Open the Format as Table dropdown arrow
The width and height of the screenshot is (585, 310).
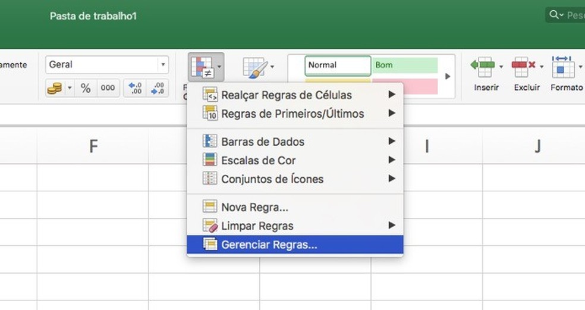(272, 67)
